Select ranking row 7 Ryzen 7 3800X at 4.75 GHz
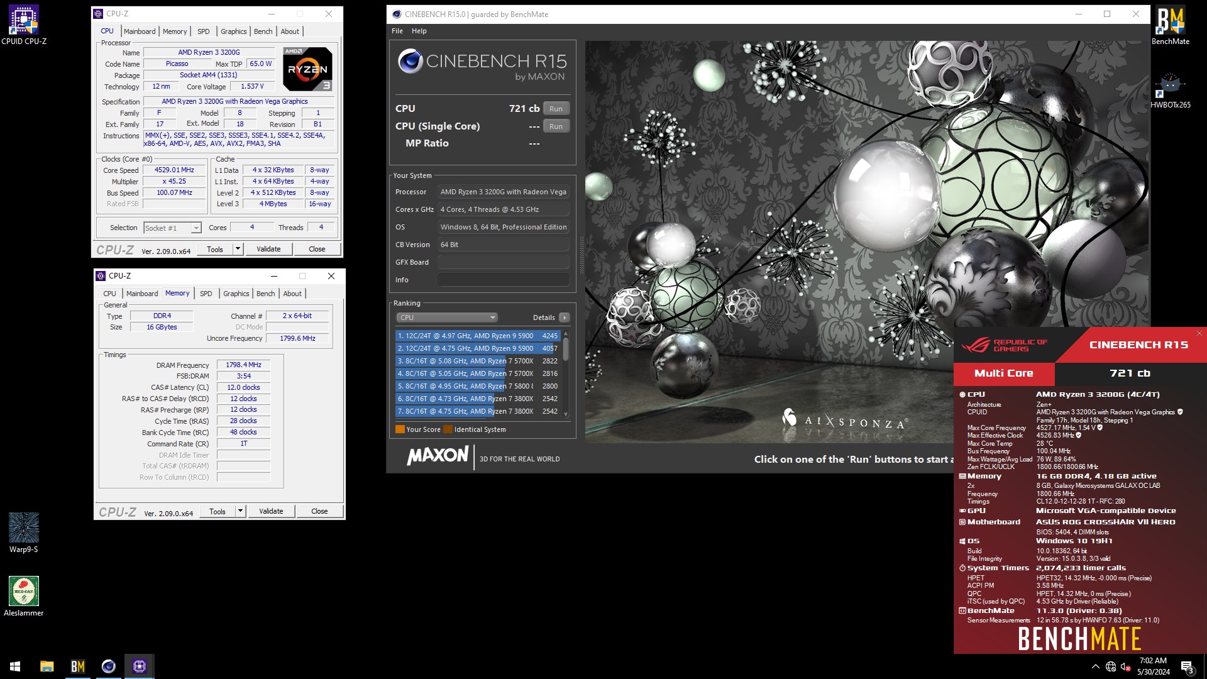The height and width of the screenshot is (679, 1207). click(x=478, y=411)
